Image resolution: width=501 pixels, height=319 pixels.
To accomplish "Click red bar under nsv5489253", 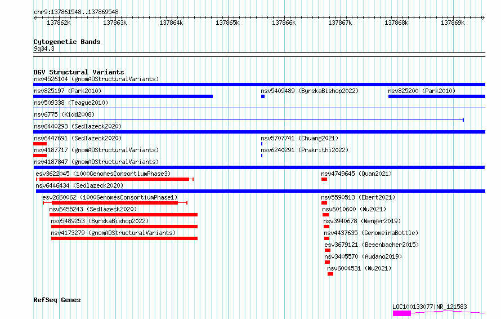I will pyautogui.click(x=124, y=227).
